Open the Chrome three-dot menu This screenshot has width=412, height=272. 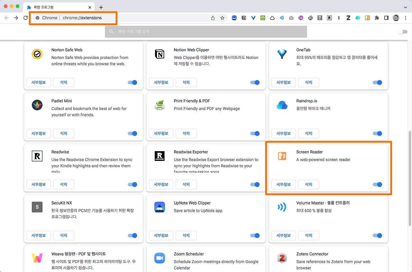tap(406, 18)
